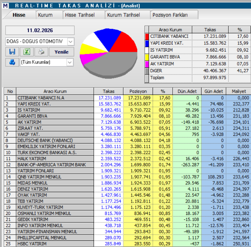Screen dimensions: 251x247
Task: Expand the (Tüm Kurumlar) institution dropdown
Action: (70, 62)
